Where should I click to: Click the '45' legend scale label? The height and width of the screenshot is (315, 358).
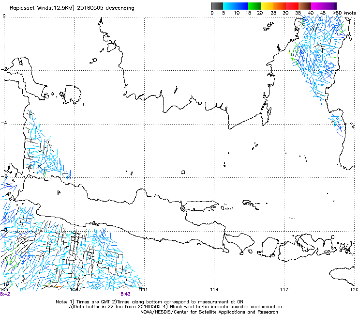pyautogui.click(x=323, y=13)
